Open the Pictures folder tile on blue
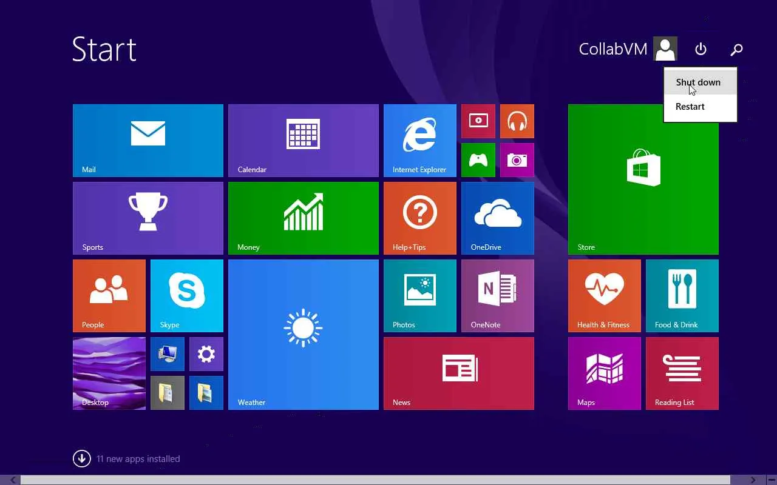 (x=206, y=393)
